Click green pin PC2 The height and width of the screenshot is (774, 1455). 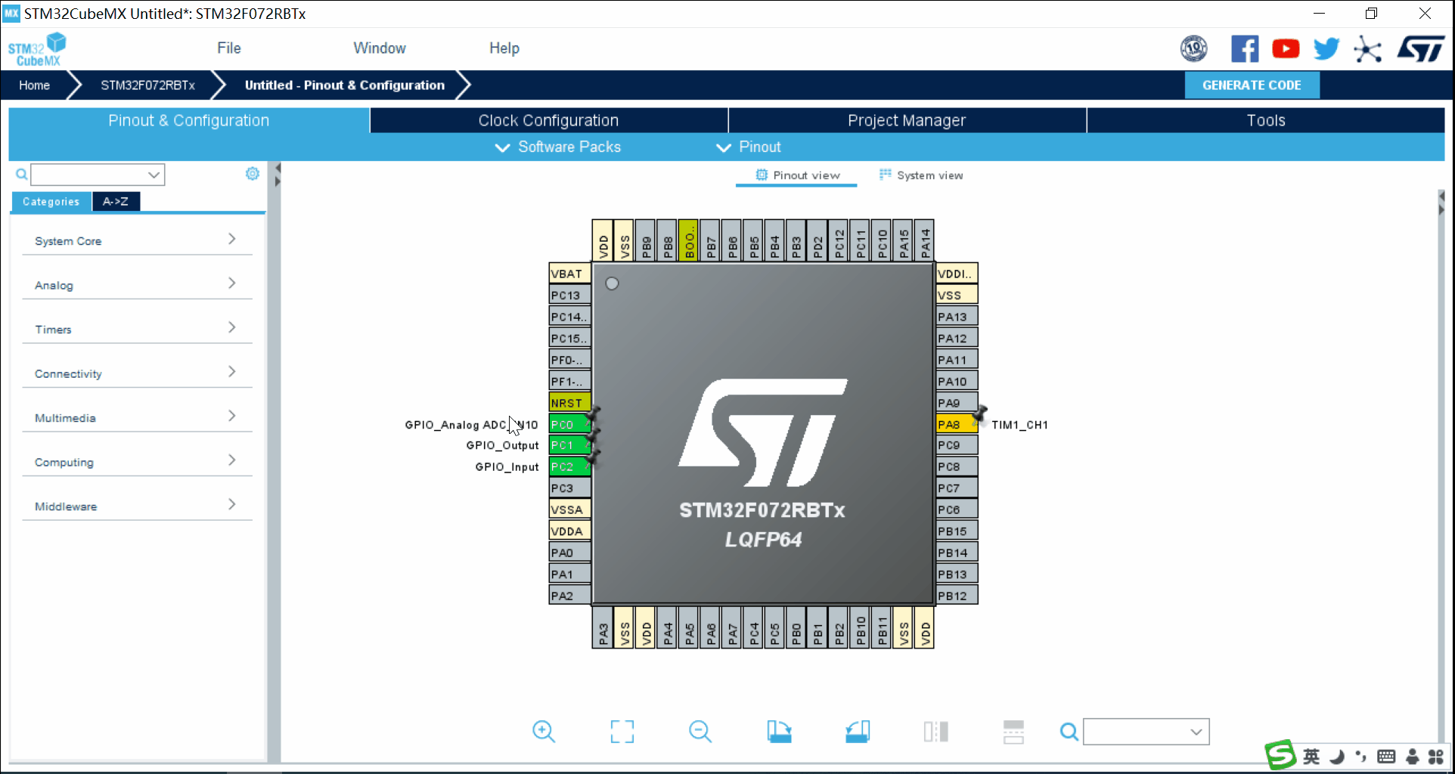tap(569, 467)
